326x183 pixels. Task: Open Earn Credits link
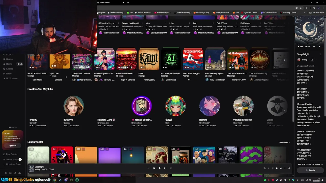click(x=10, y=154)
